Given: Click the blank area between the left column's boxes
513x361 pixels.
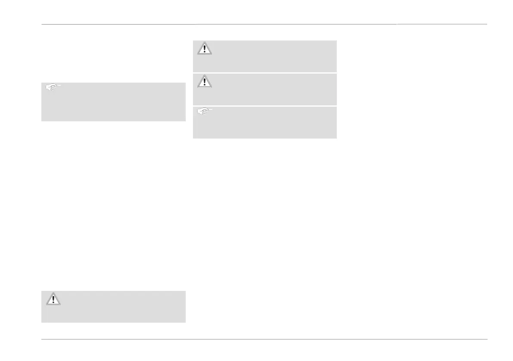Looking at the screenshot, I should point(114,206).
